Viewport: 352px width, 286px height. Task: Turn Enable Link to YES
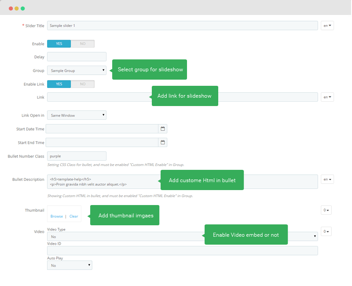(x=59, y=84)
